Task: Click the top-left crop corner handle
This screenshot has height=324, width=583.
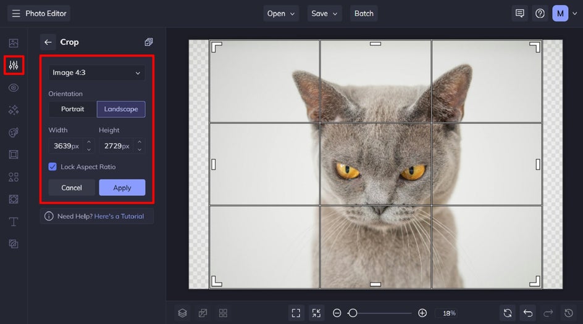Action: [216, 47]
